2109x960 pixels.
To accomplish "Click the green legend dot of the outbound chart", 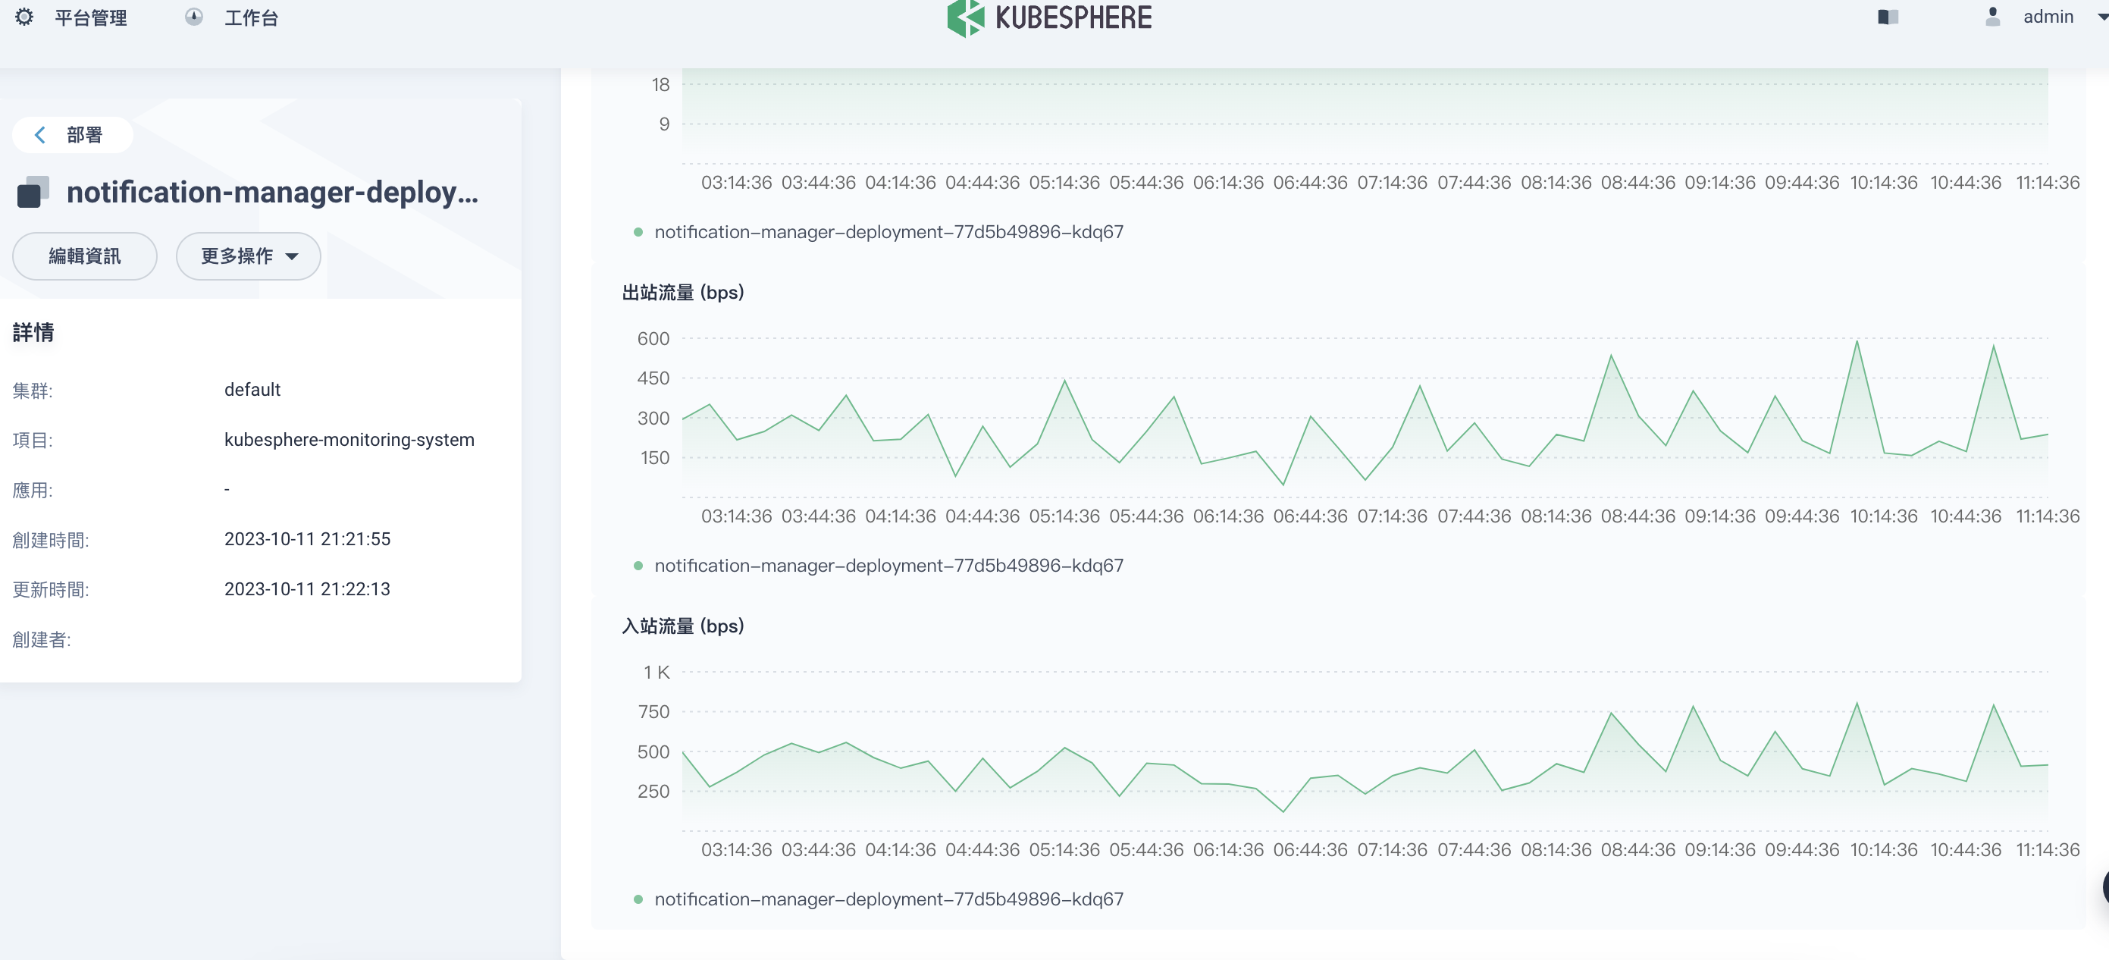I will tap(638, 565).
